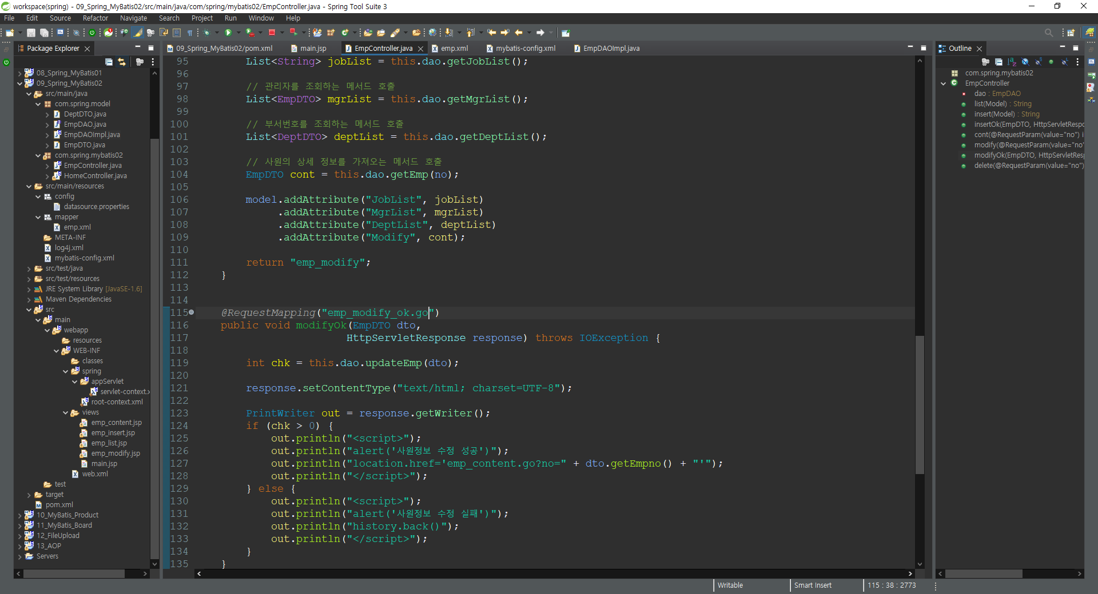Open the Refactor menu

(x=96, y=18)
